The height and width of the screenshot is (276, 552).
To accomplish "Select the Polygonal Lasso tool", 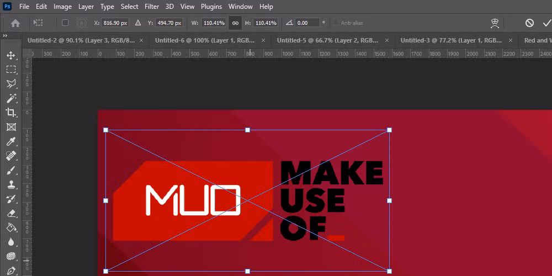I will pos(11,84).
